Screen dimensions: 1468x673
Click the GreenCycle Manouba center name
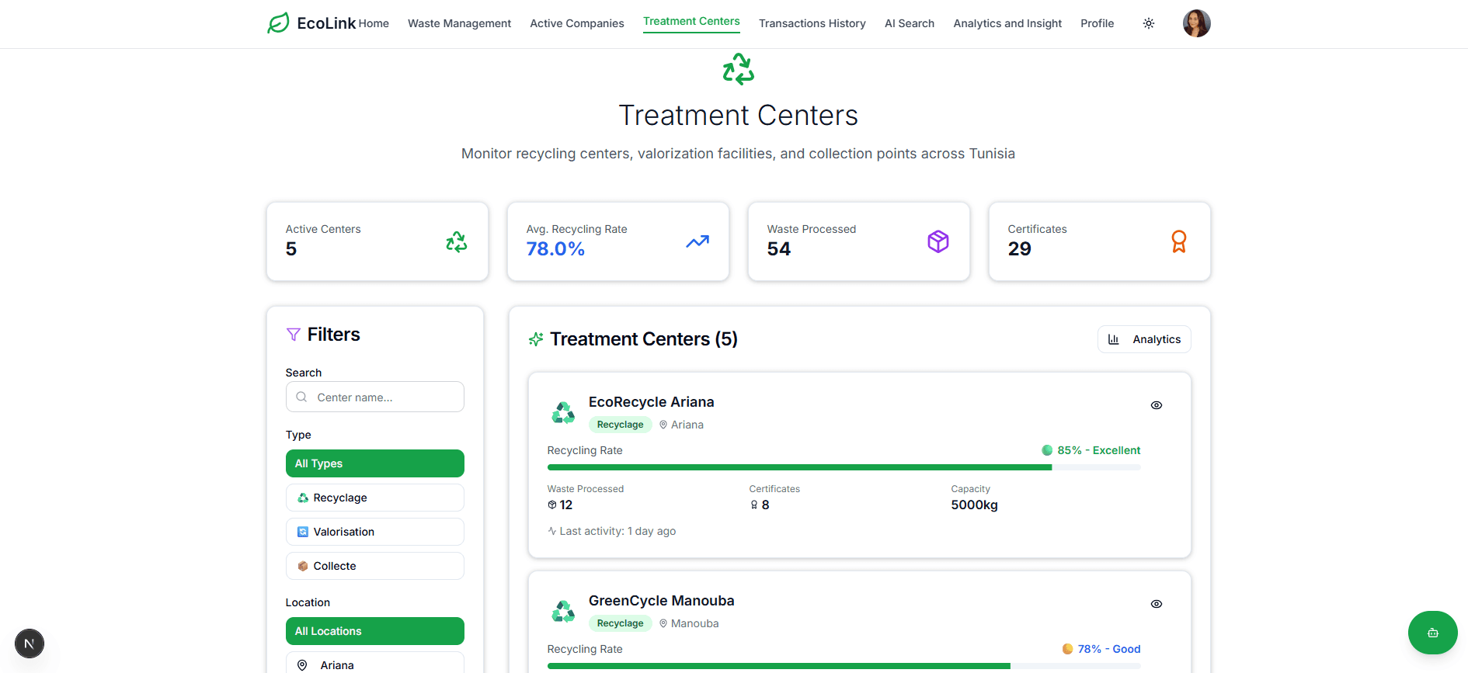(x=662, y=601)
